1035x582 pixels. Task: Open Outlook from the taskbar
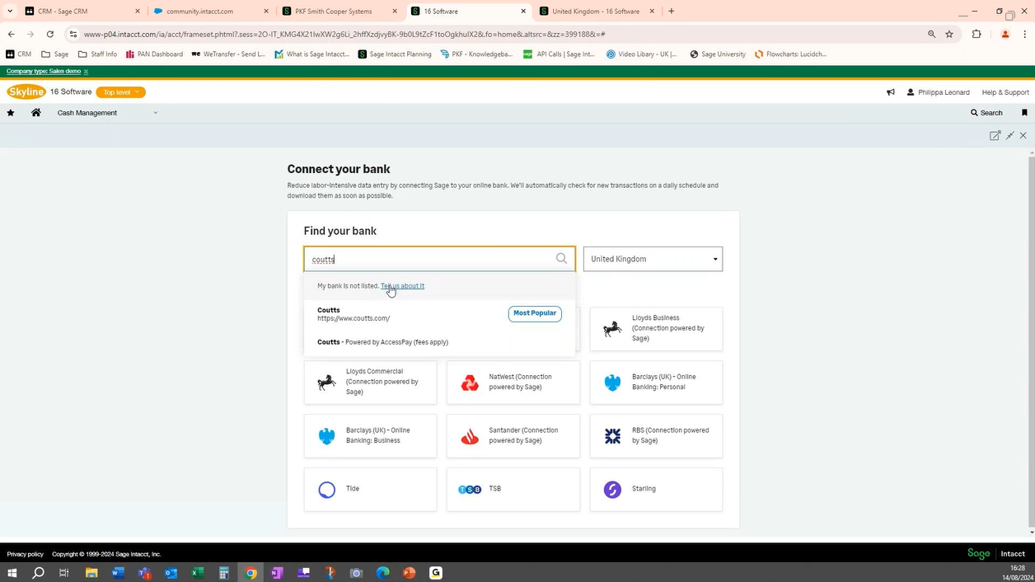pos(171,573)
